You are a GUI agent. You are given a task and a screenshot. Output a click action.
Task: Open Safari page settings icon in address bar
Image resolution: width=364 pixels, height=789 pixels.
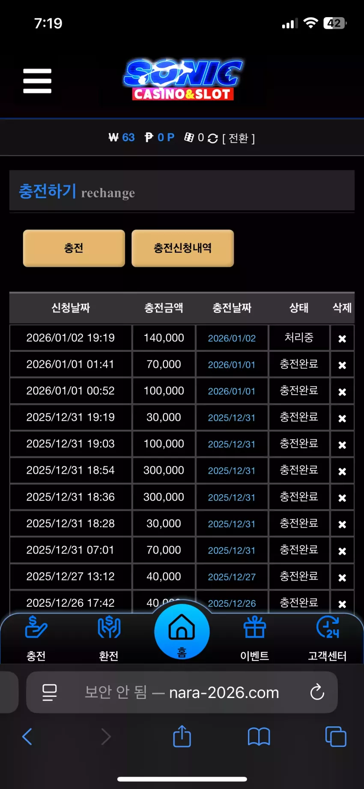click(x=50, y=692)
